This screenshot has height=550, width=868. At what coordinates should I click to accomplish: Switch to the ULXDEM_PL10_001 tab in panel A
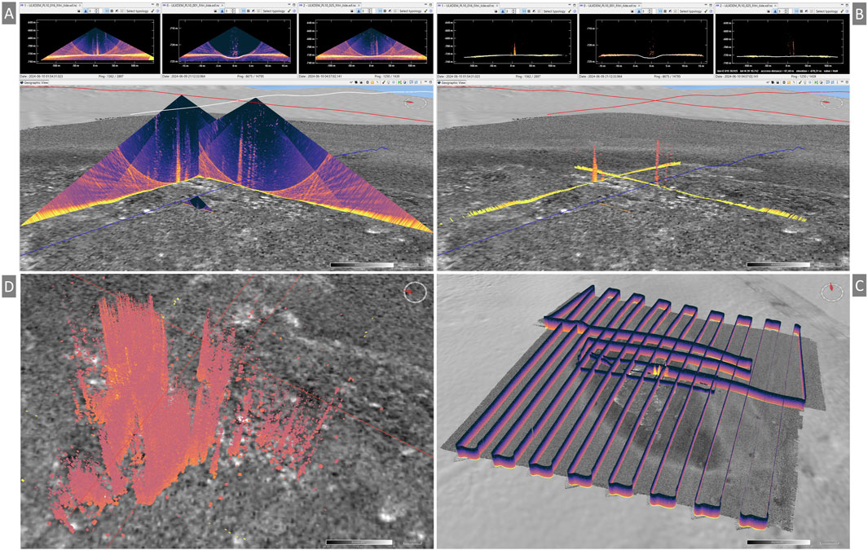click(x=196, y=5)
